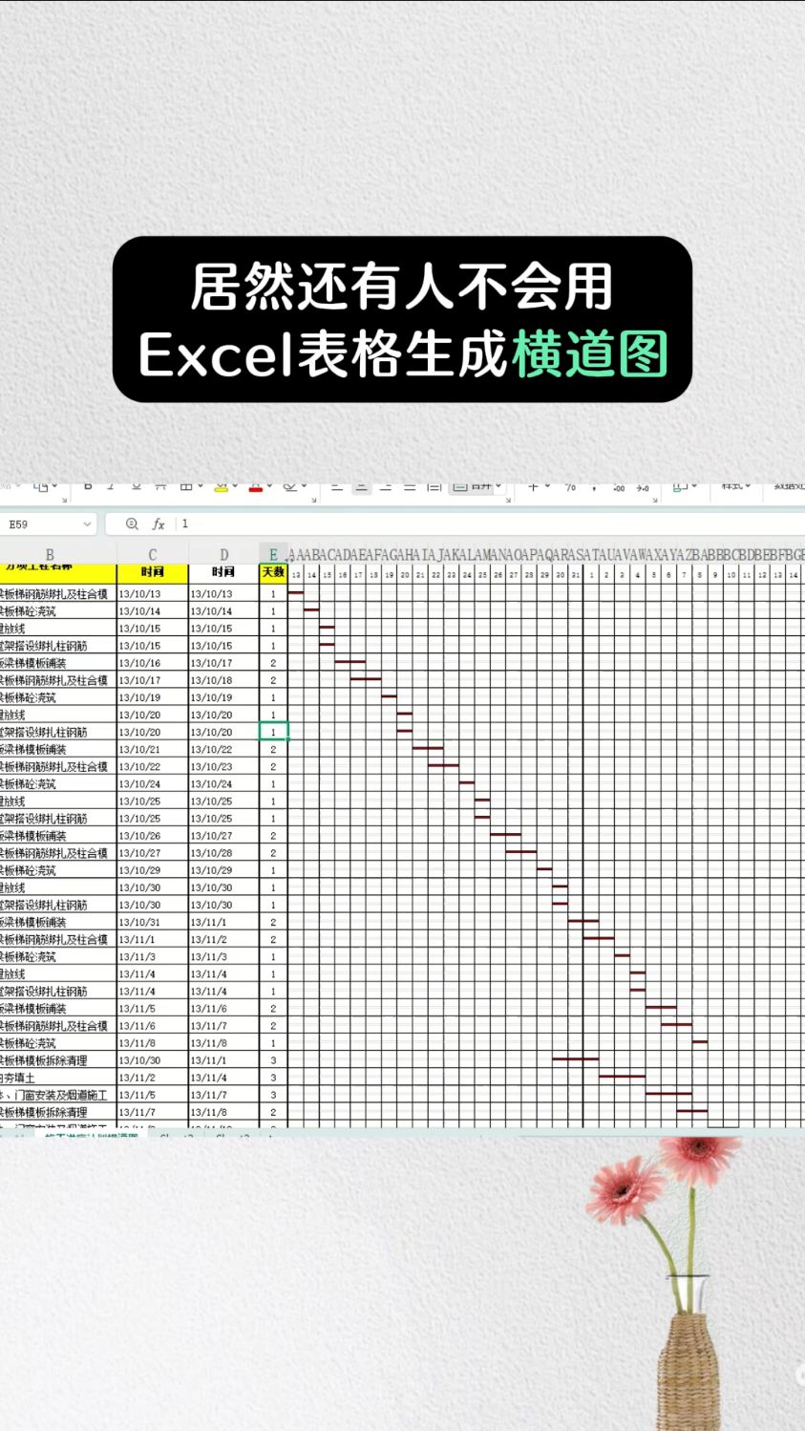Image resolution: width=805 pixels, height=1431 pixels.
Task: Click inside the formula bar showing 1
Action: 491,523
